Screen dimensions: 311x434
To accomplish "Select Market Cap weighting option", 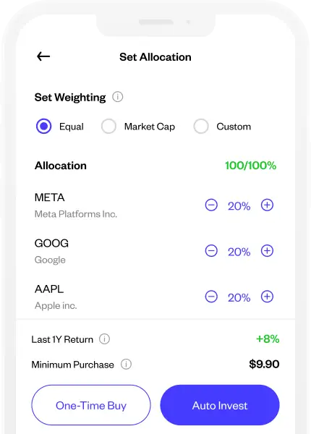I will pos(108,126).
